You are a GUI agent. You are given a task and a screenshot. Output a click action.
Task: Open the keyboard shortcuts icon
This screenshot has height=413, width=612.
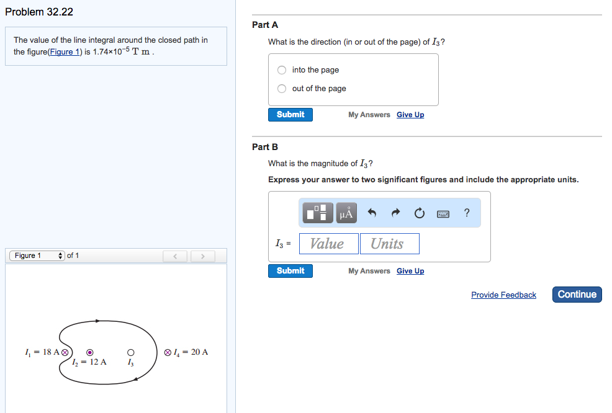coord(443,213)
